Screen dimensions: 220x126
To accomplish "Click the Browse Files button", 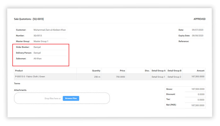I will click(71, 98).
